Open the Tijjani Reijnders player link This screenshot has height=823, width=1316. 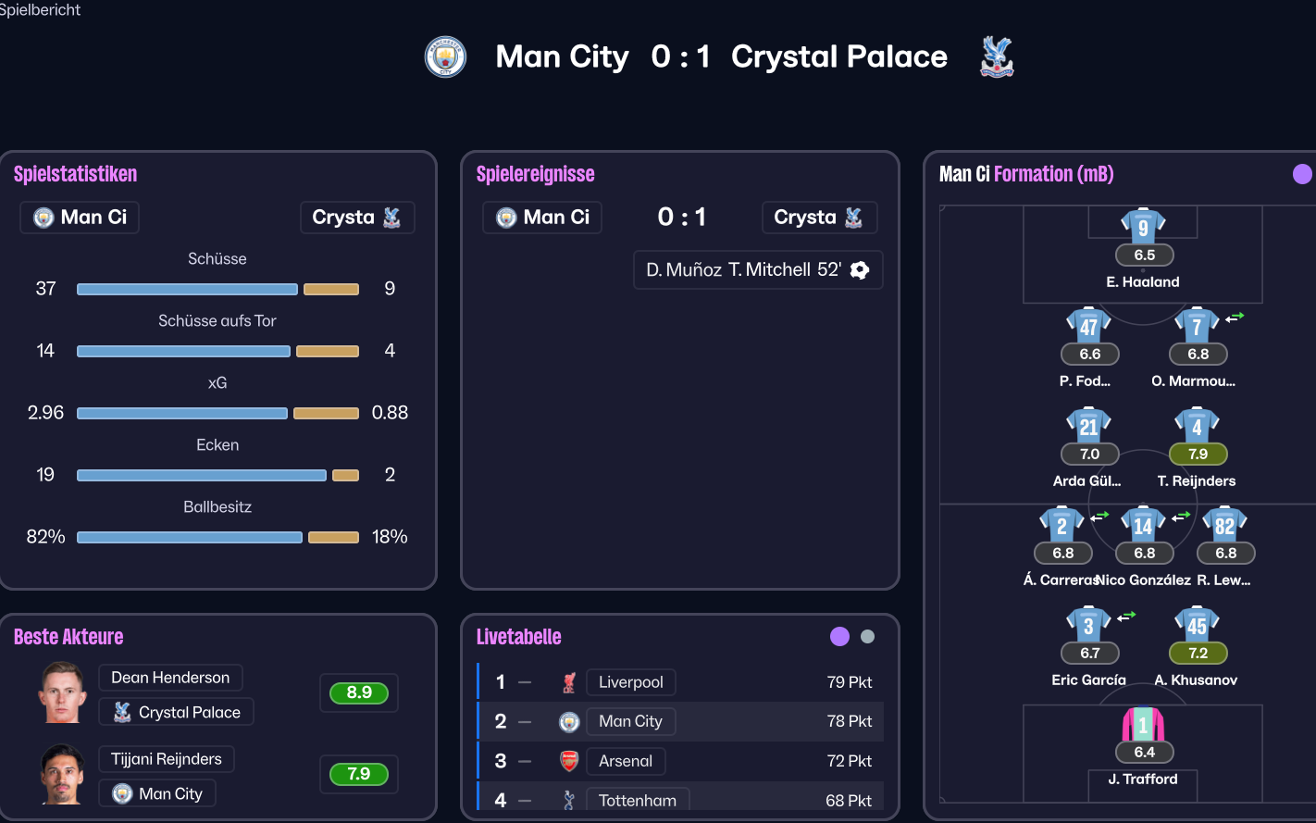167,759
